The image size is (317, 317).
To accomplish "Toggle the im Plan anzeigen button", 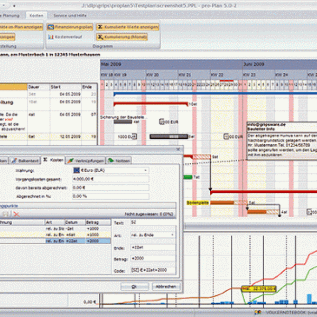I will (x=21, y=26).
